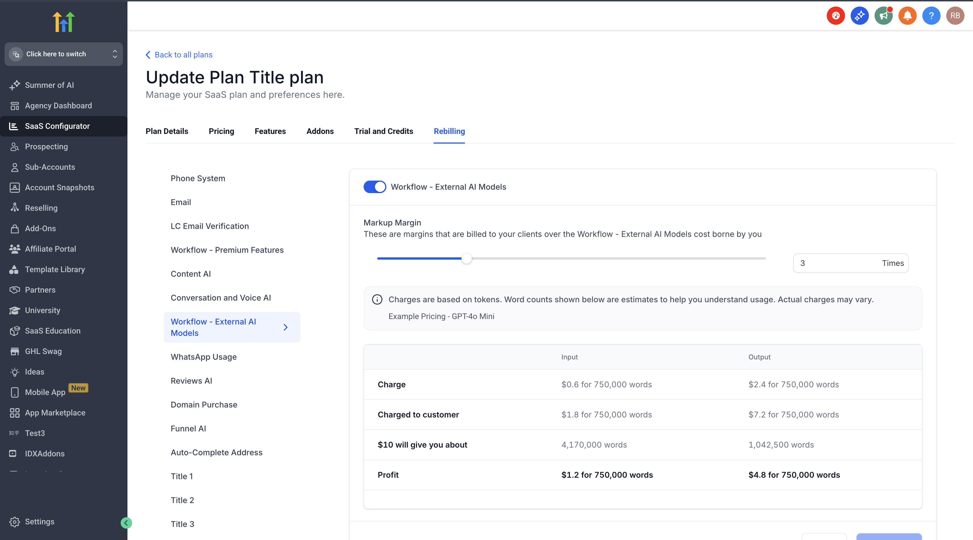Switch to the Pricing tab
973x540 pixels.
[x=221, y=131]
